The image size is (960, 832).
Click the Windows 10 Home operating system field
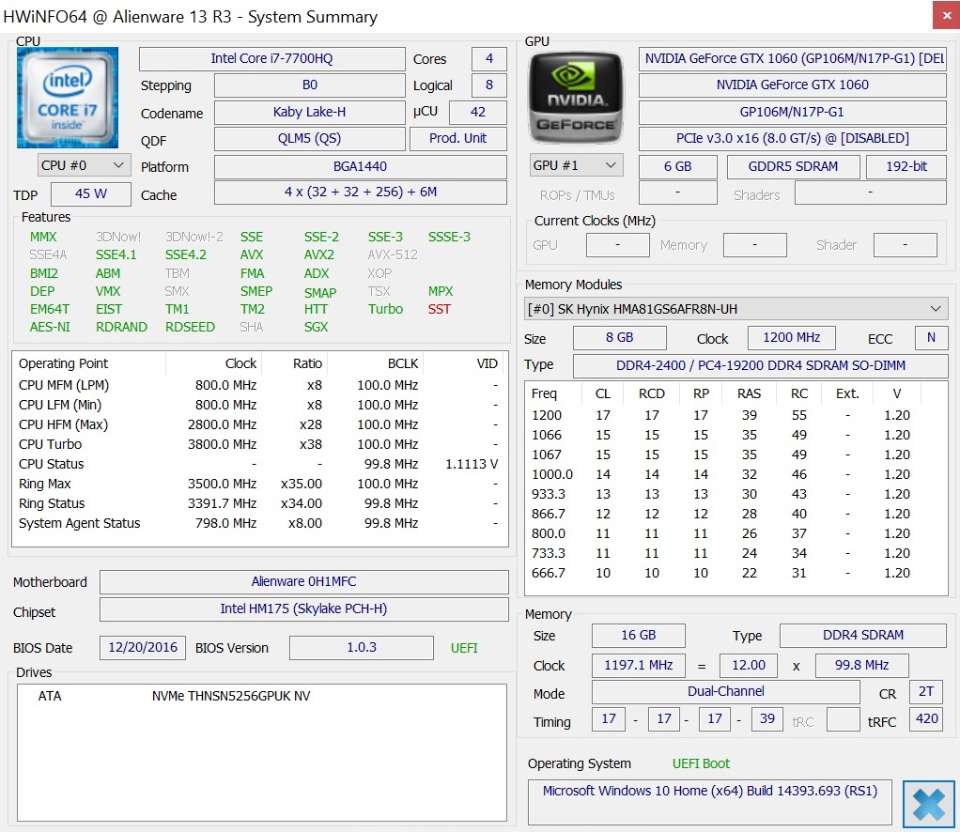(709, 791)
